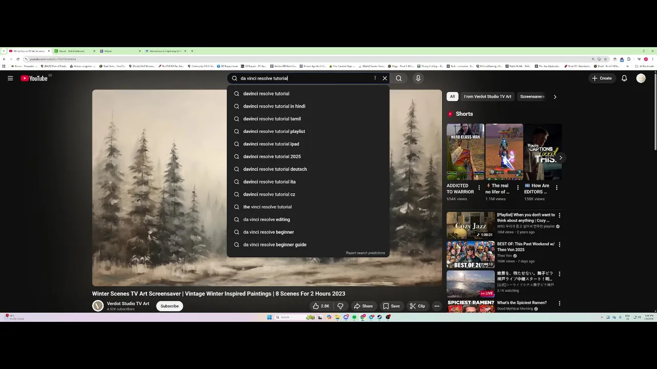The height and width of the screenshot is (369, 657).
Task: Click the Create button
Action: click(x=602, y=78)
